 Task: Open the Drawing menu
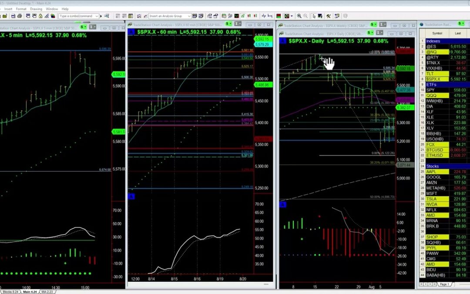[36, 9]
